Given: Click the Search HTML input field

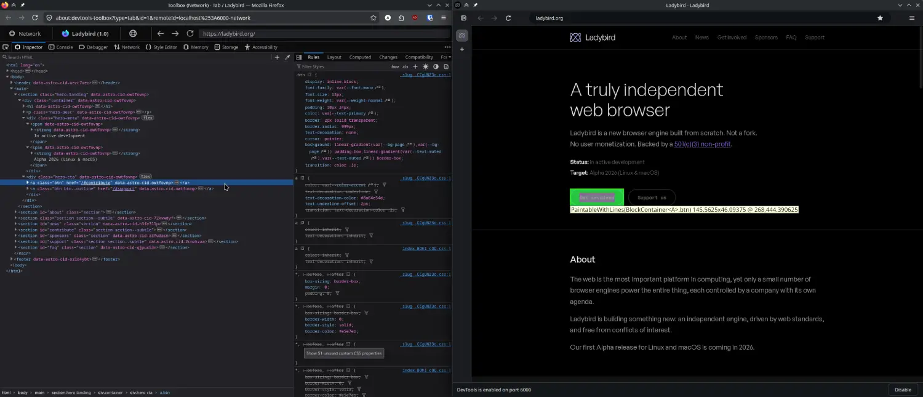Looking at the screenshot, I should pyautogui.click(x=135, y=57).
